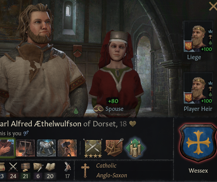Click the prowess sword-fist icon
This screenshot has height=182, width=217.
(x=67, y=167)
